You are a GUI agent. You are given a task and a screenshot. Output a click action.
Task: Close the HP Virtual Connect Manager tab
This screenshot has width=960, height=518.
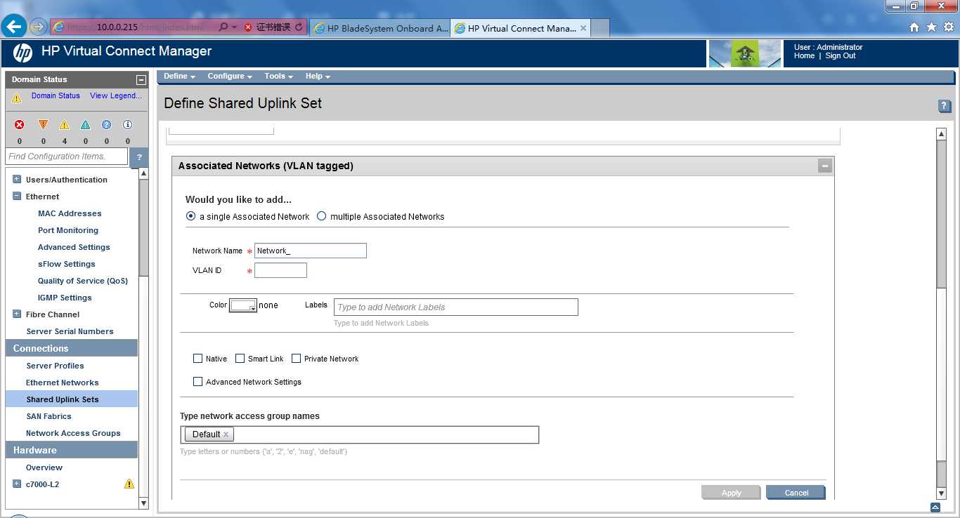(x=583, y=28)
